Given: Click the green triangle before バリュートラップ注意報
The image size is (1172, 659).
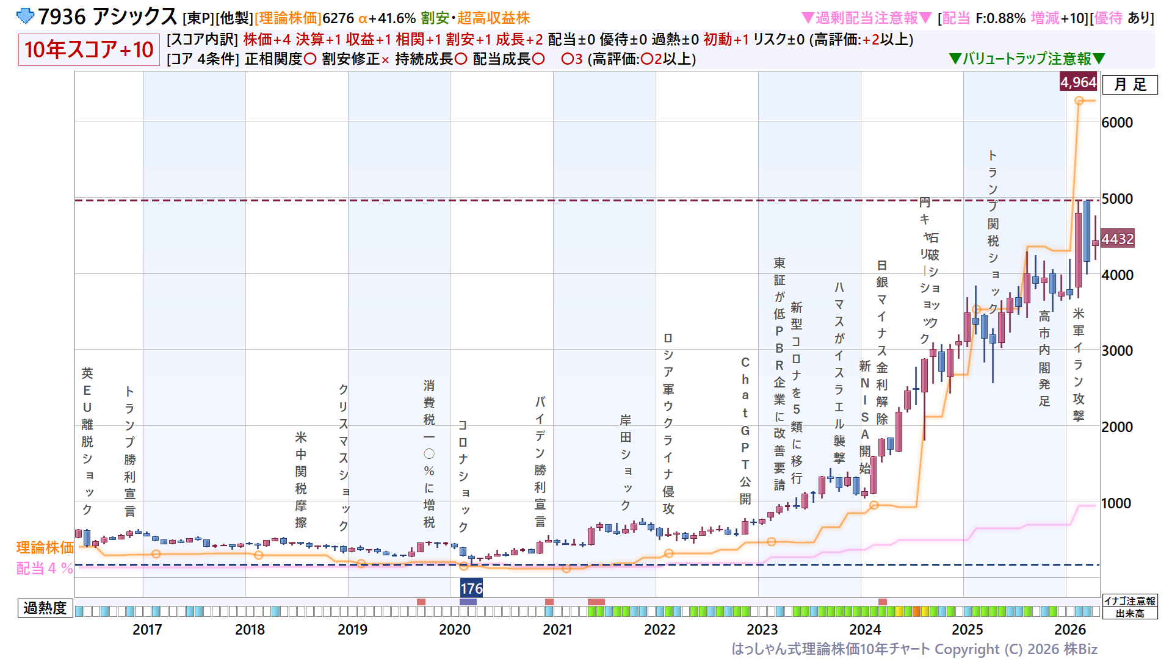Looking at the screenshot, I should coord(955,59).
